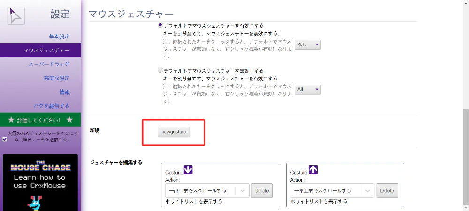This screenshot has width=469, height=211.
Task: Click the マウスジェスチャー page title
Action: [x=131, y=14]
